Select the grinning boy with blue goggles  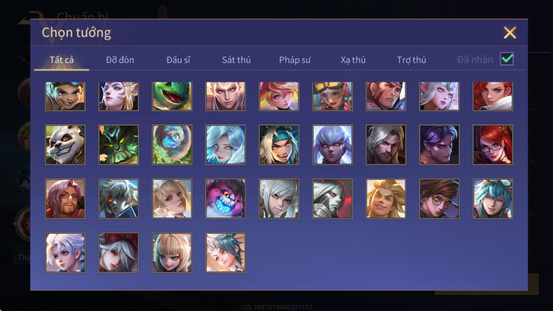click(x=65, y=96)
